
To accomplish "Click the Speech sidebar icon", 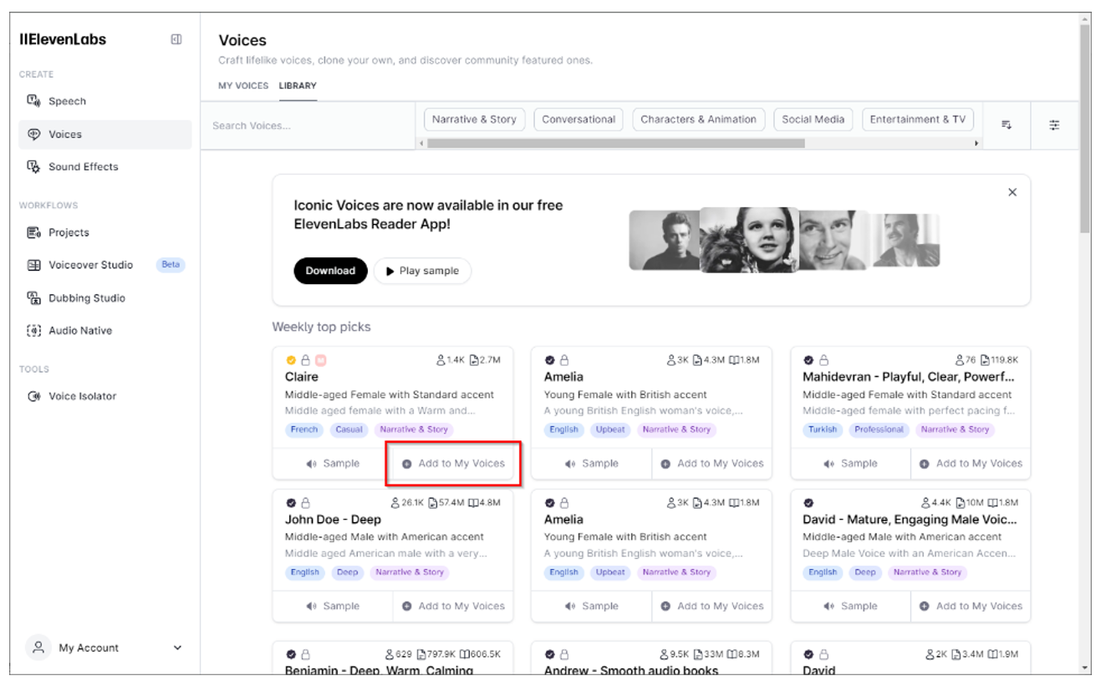I will pyautogui.click(x=34, y=101).
